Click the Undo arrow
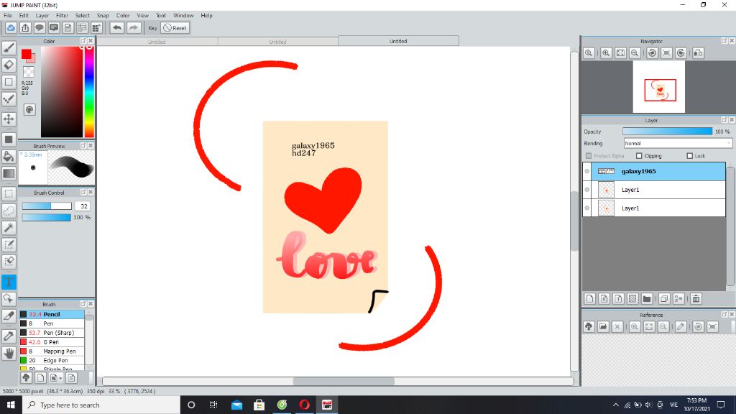The image size is (736, 414). coord(117,28)
